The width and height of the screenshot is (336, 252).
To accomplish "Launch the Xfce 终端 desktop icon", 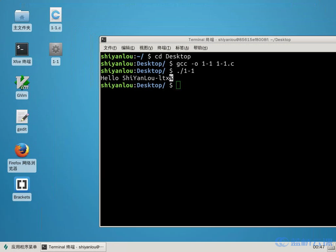I will pyautogui.click(x=22, y=49).
